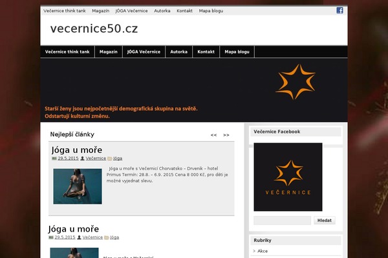Click the orange banner slogan text
This screenshot has height=258, width=388.
click(121, 112)
